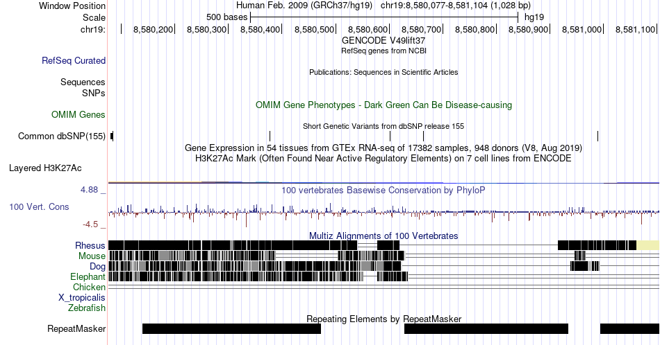The image size is (660, 345).
Task: Click dbSNP variant tick between 8,580,600 and 8,580,700
Action: click(x=424, y=136)
